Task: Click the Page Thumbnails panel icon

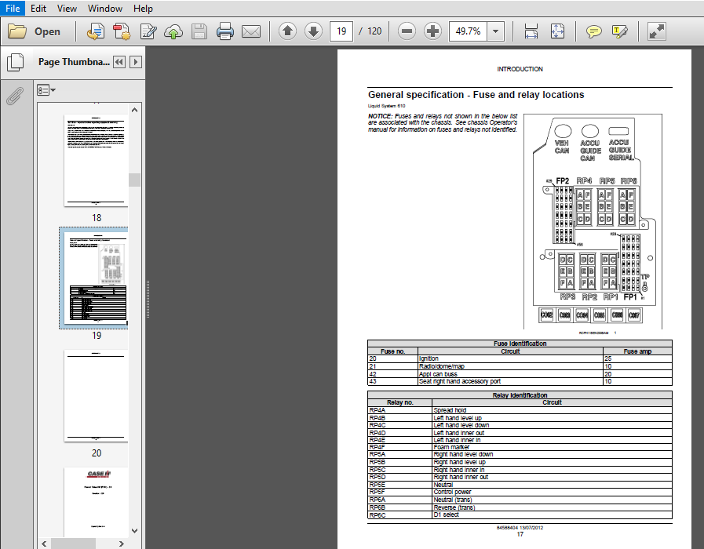Action: coord(15,62)
